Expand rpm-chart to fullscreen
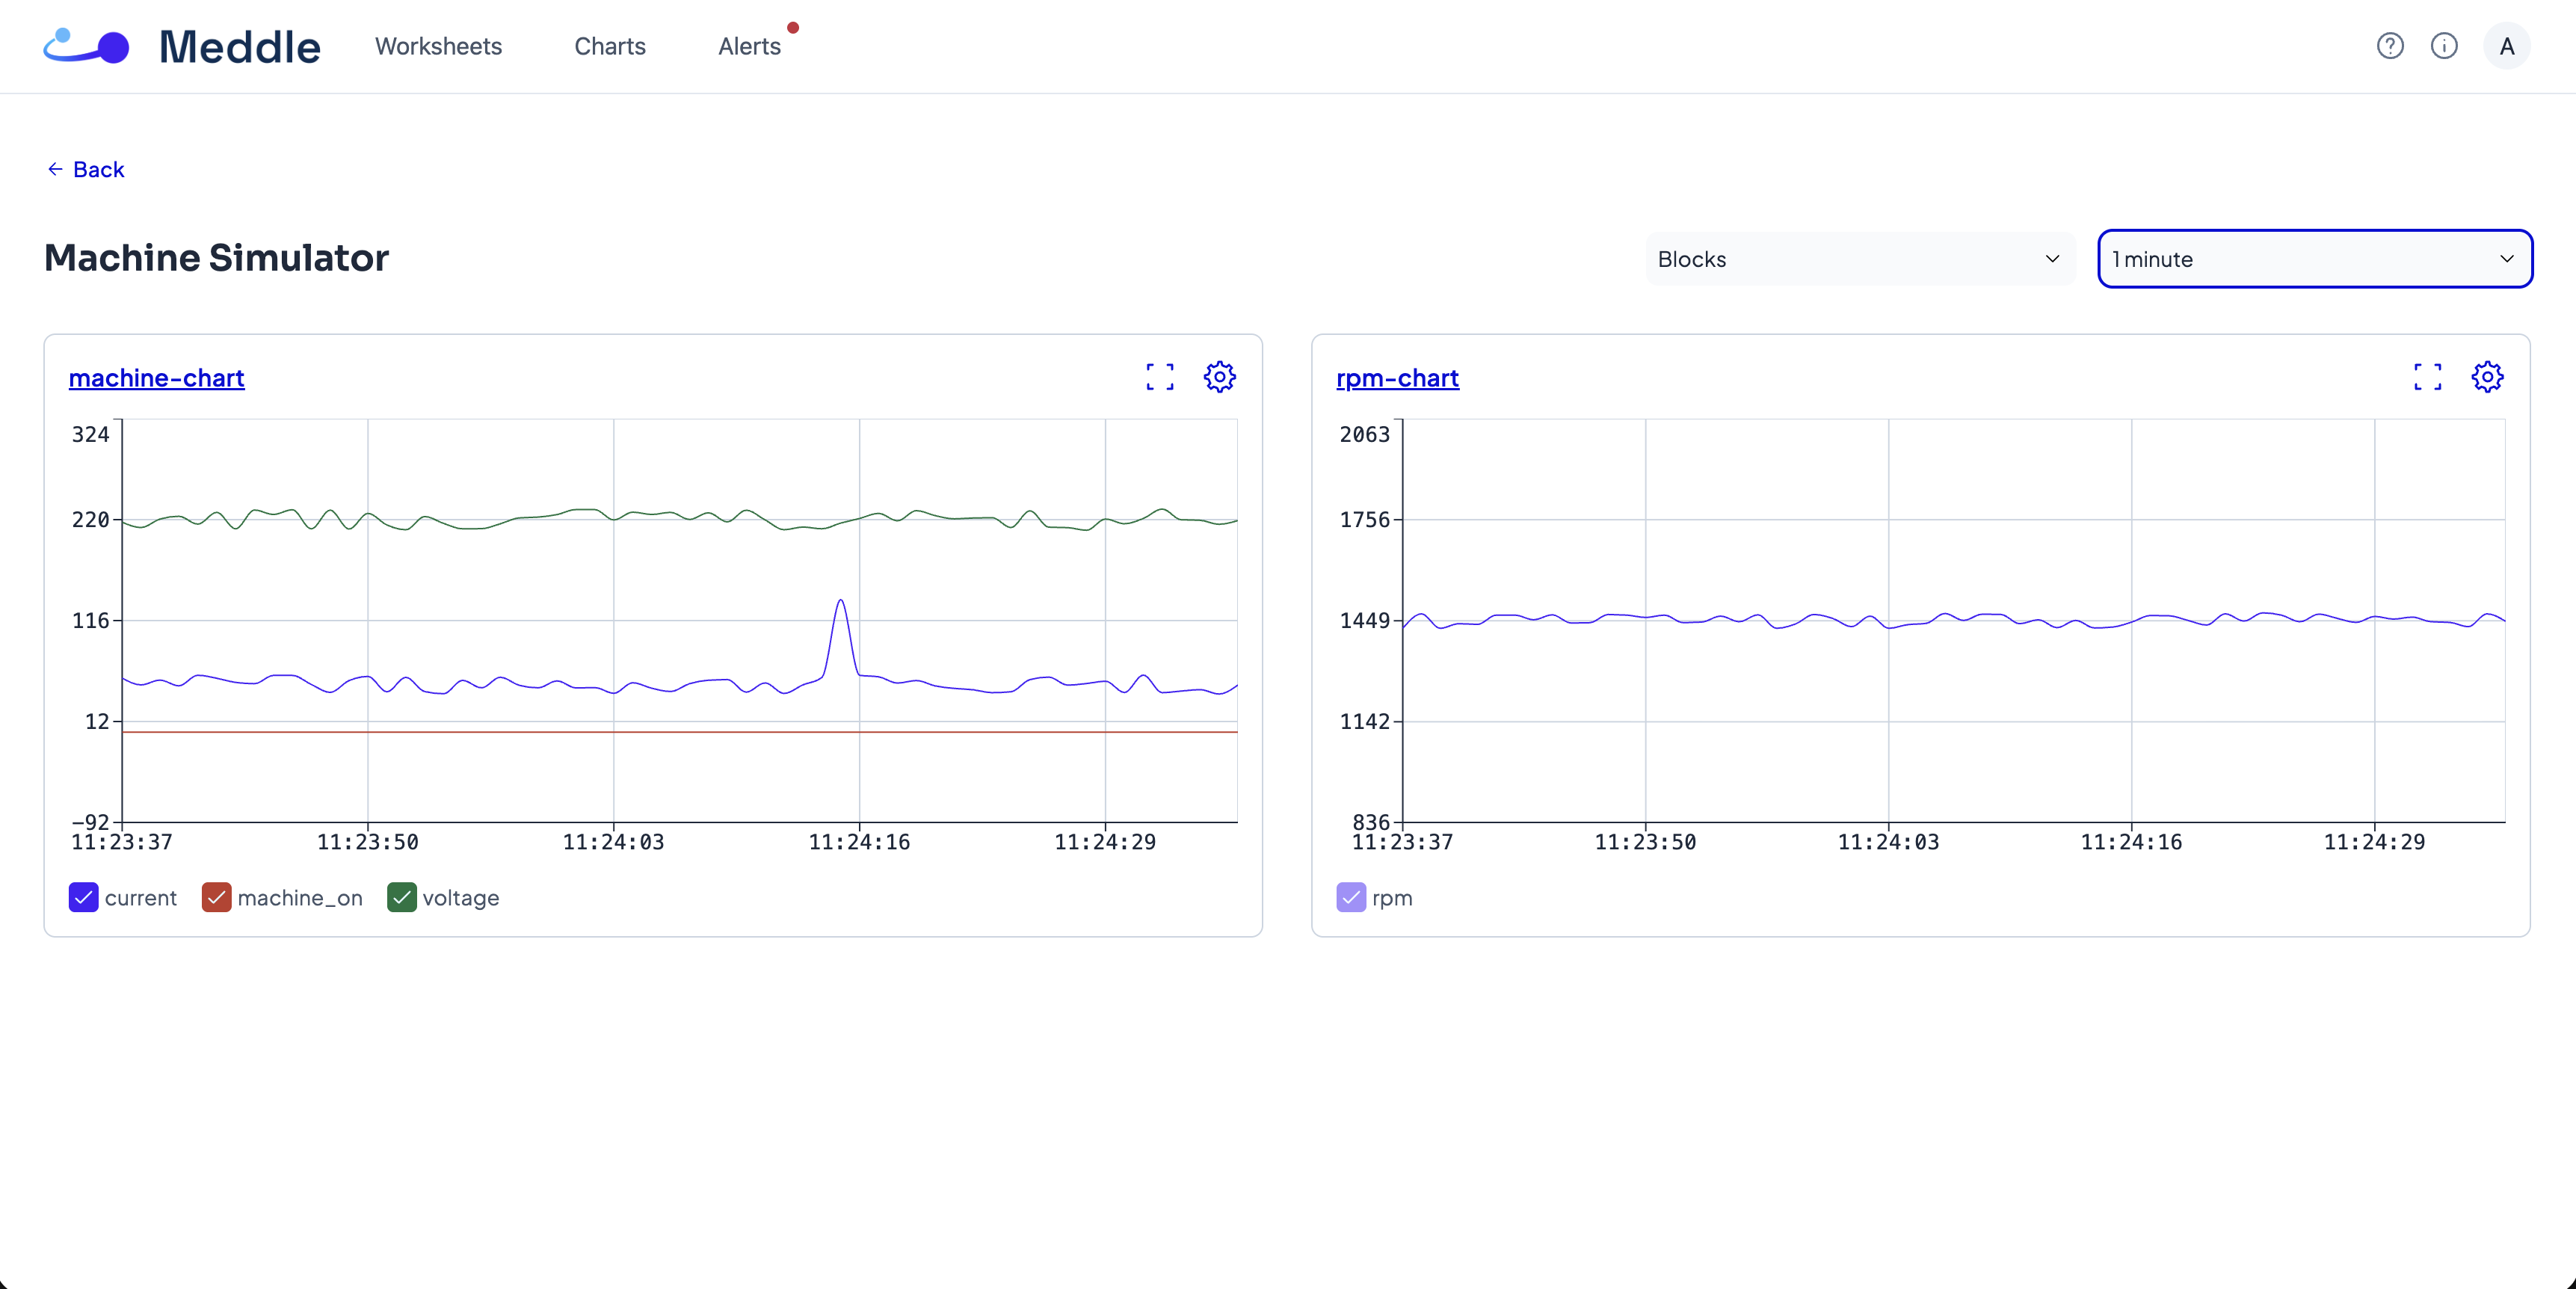The width and height of the screenshot is (2576, 1289). coord(2427,377)
